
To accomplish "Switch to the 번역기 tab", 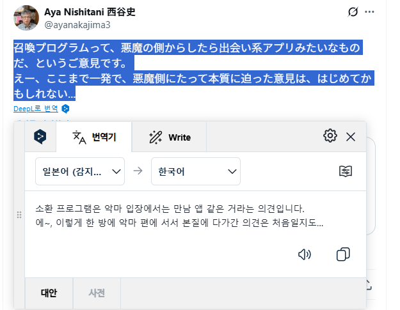I will [x=94, y=137].
